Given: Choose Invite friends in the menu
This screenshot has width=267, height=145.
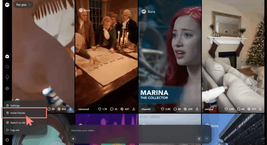Looking at the screenshot, I should pyautogui.click(x=18, y=113).
